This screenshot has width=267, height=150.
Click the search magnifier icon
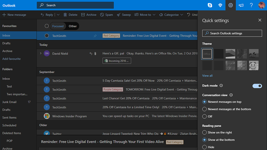[x=41, y=5]
